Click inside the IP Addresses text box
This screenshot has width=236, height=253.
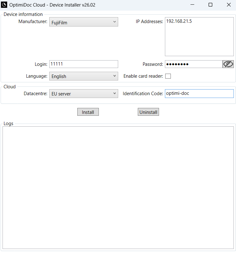click(199, 37)
